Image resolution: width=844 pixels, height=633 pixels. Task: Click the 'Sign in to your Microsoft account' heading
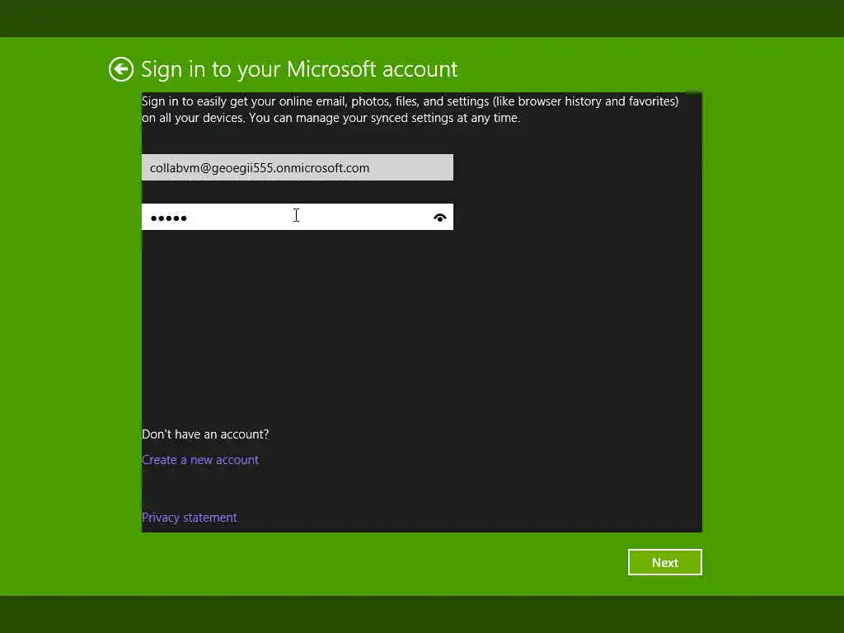pyautogui.click(x=299, y=69)
